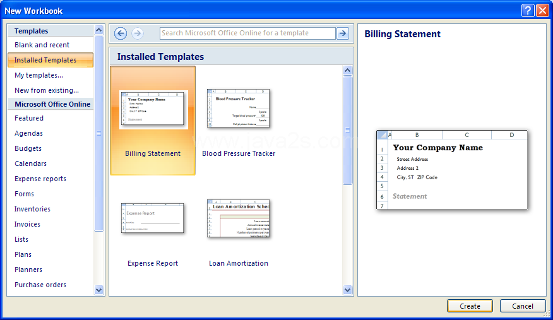The width and height of the screenshot is (553, 320).
Task: Click the Create button
Action: (x=470, y=306)
